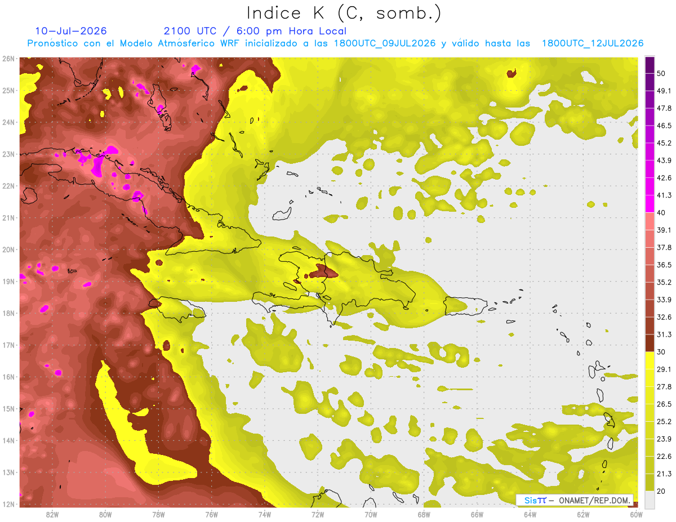
Task: Click the '70W' longitude label
Action: pyautogui.click(x=371, y=514)
